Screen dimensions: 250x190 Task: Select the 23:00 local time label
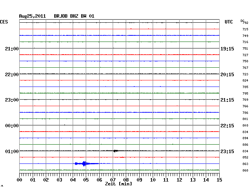coord(12,100)
